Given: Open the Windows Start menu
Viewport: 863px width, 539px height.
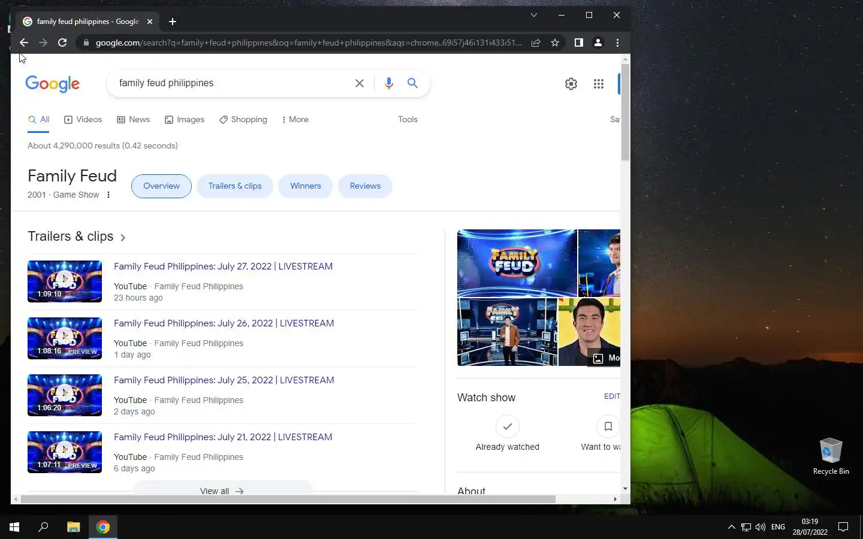Looking at the screenshot, I should point(14,527).
